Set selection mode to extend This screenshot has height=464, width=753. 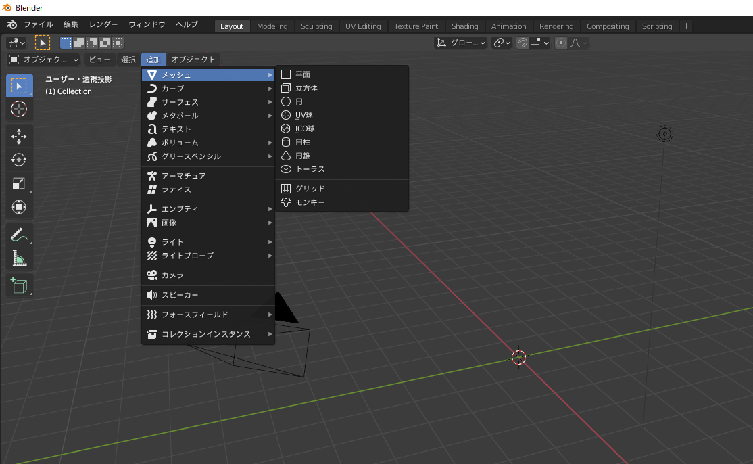(x=79, y=43)
